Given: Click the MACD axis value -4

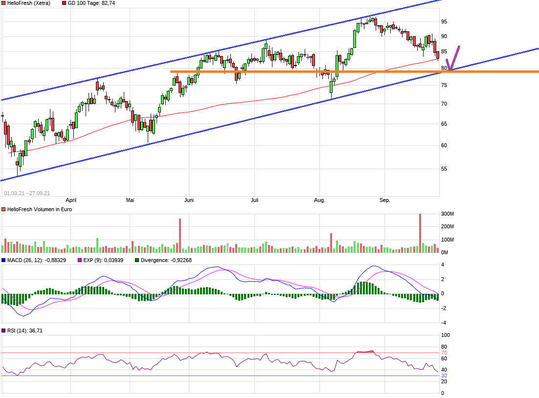Looking at the screenshot, I should (x=444, y=323).
